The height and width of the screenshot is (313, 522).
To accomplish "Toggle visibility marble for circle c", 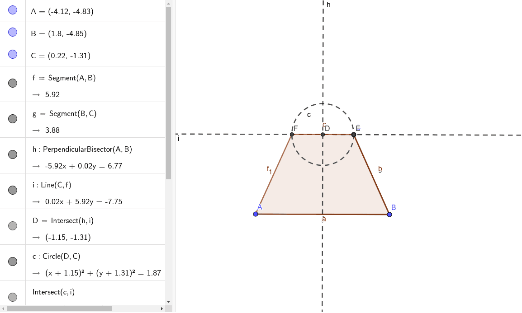I will click(x=13, y=262).
